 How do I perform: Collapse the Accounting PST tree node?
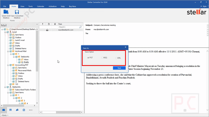[8, 65]
